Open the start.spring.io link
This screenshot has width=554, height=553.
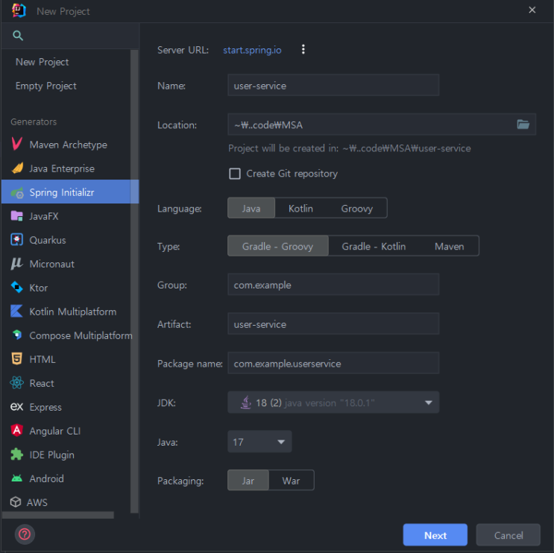[252, 50]
